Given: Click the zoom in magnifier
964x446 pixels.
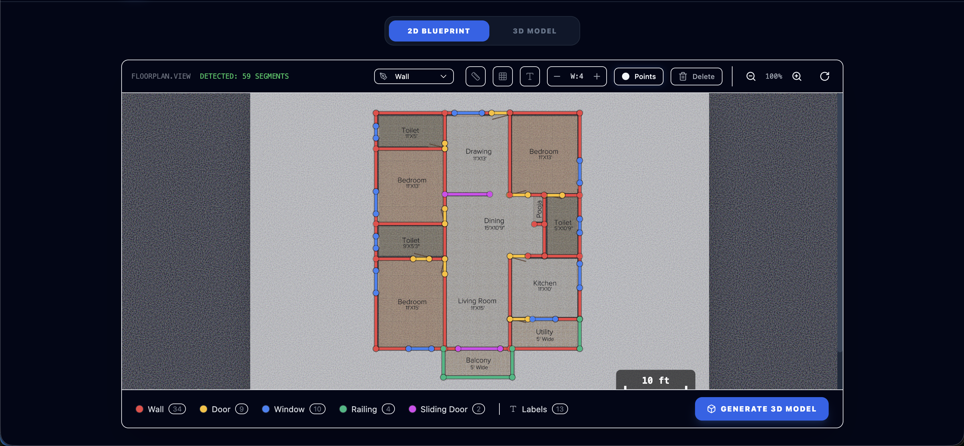Looking at the screenshot, I should (x=797, y=76).
